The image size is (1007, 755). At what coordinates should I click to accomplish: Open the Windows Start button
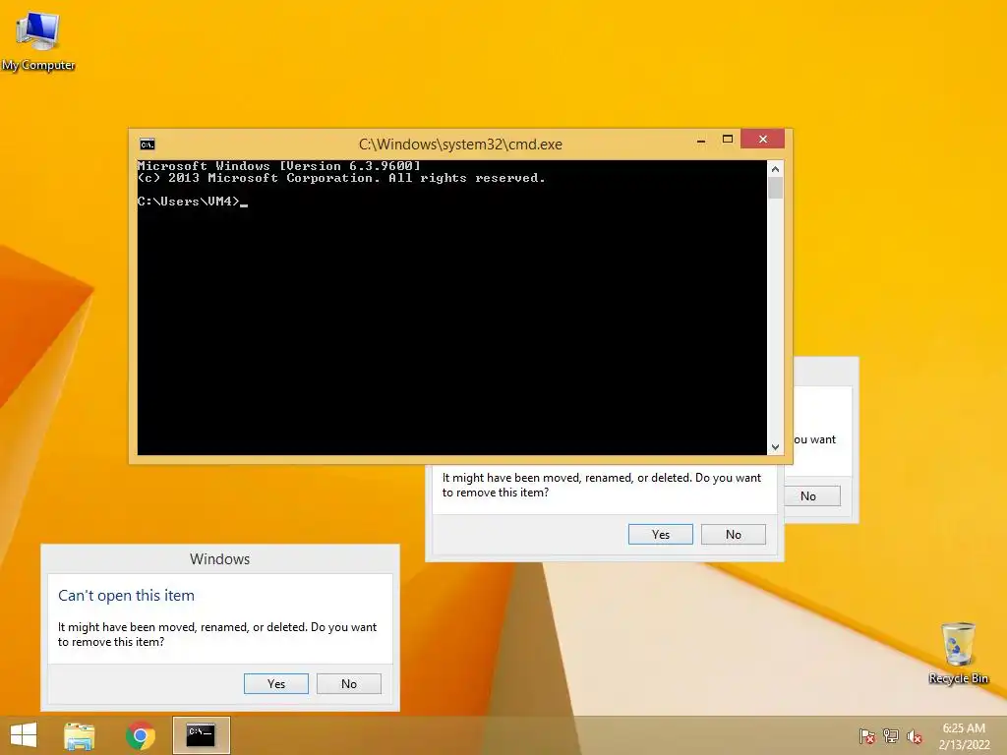(24, 735)
